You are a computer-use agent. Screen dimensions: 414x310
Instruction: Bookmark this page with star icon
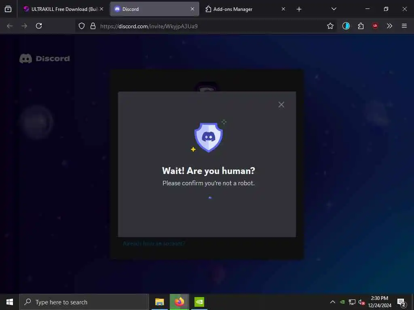[330, 26]
